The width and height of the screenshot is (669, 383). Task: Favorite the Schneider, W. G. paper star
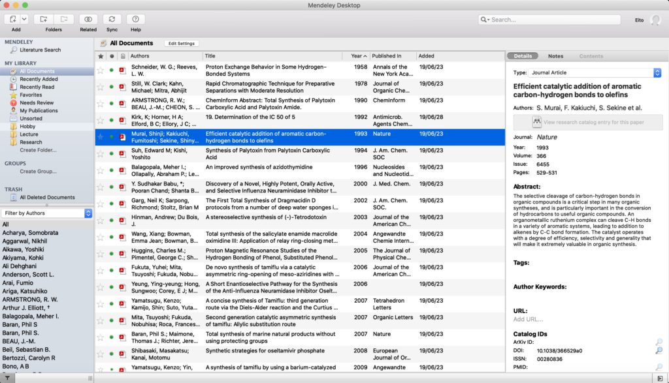coord(101,70)
